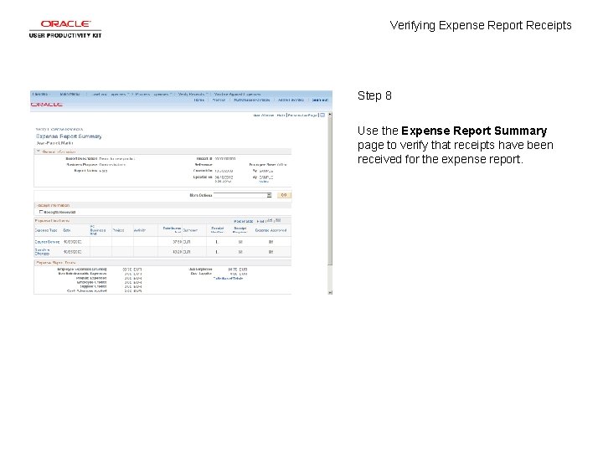Viewport: 603px width, 452px height.
Task: Tick the Receipts Received checkbox
Action: tap(41, 212)
